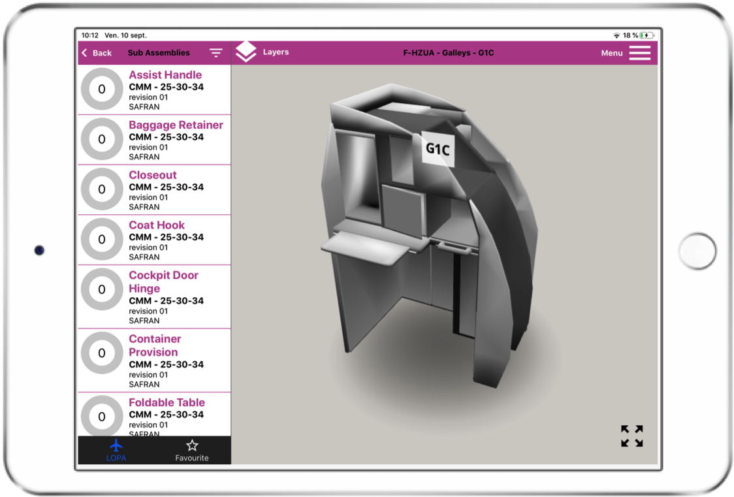Open the Baggage Retainer sub assembly
Screen dimensions: 734x497
coord(176,125)
